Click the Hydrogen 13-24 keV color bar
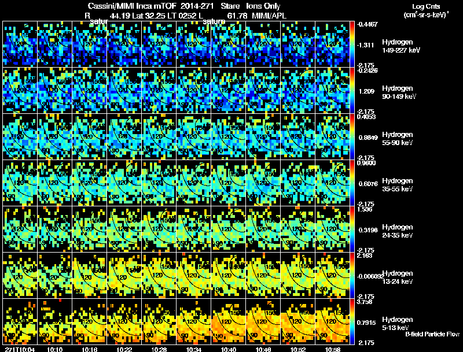 tap(352, 275)
